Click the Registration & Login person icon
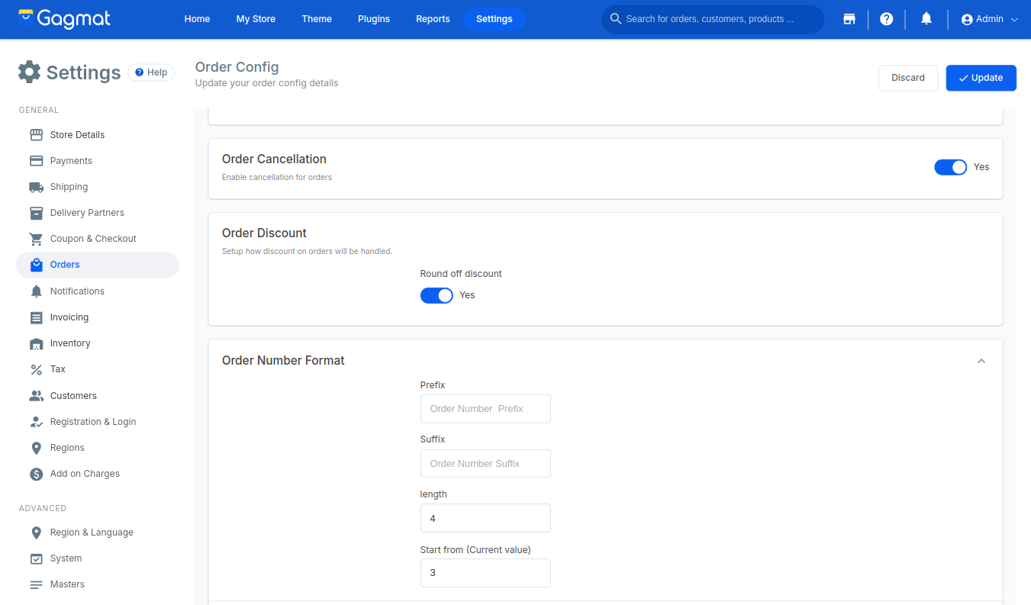This screenshot has width=1031, height=605. pos(36,422)
